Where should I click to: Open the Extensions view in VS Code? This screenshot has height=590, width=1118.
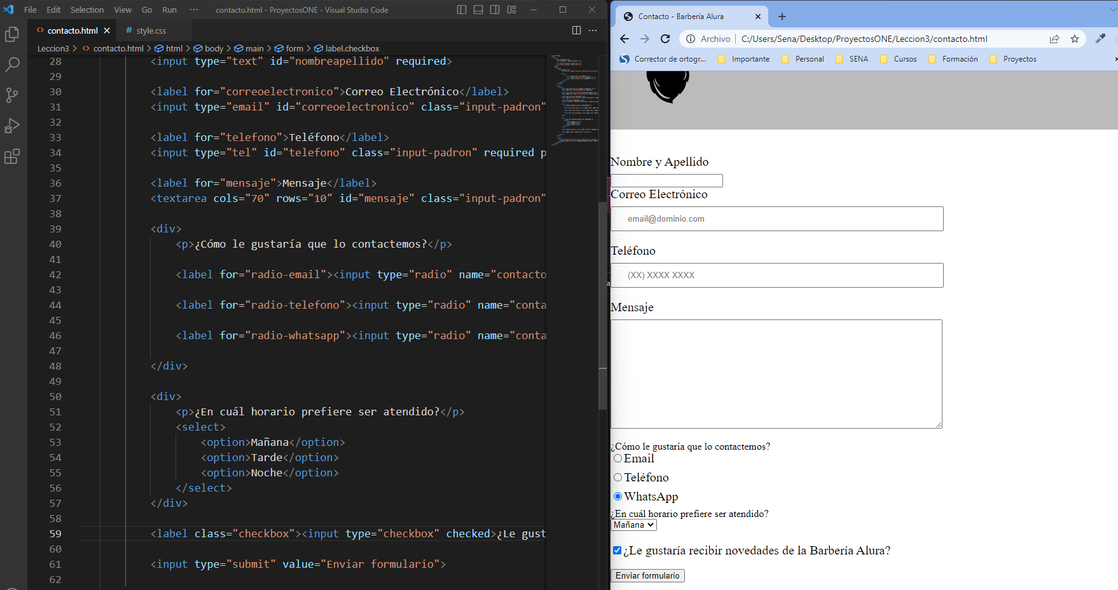(12, 156)
